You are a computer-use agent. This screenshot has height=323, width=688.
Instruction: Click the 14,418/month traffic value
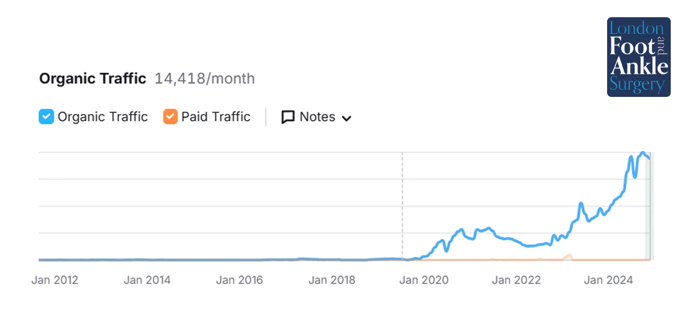tap(204, 79)
